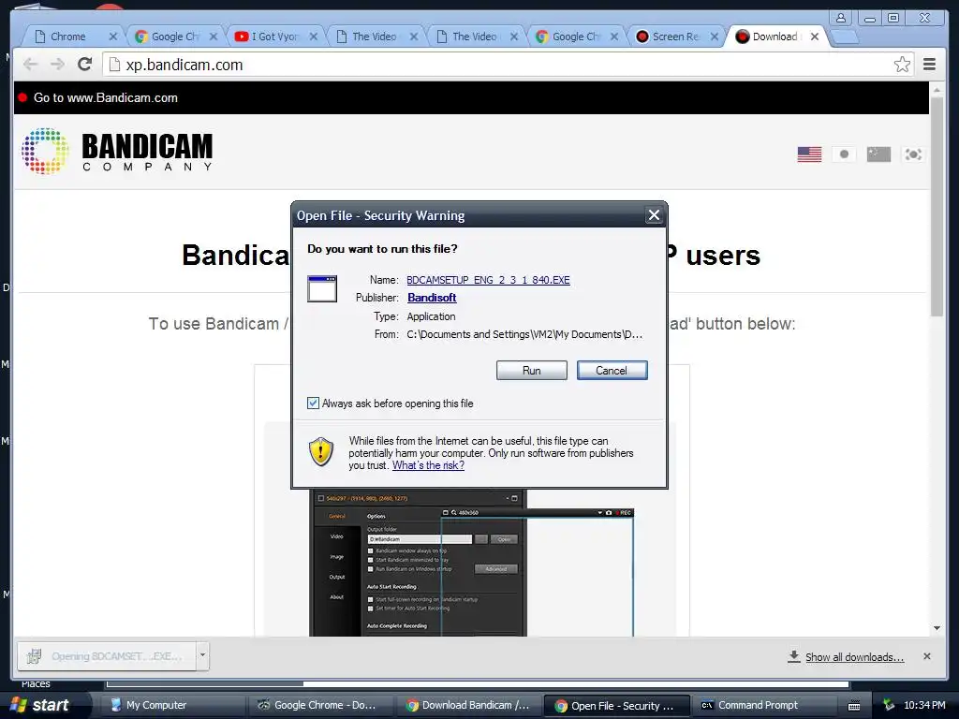Viewport: 959px width, 719px height.
Task: Click the yellow security shield icon
Action: 321,452
